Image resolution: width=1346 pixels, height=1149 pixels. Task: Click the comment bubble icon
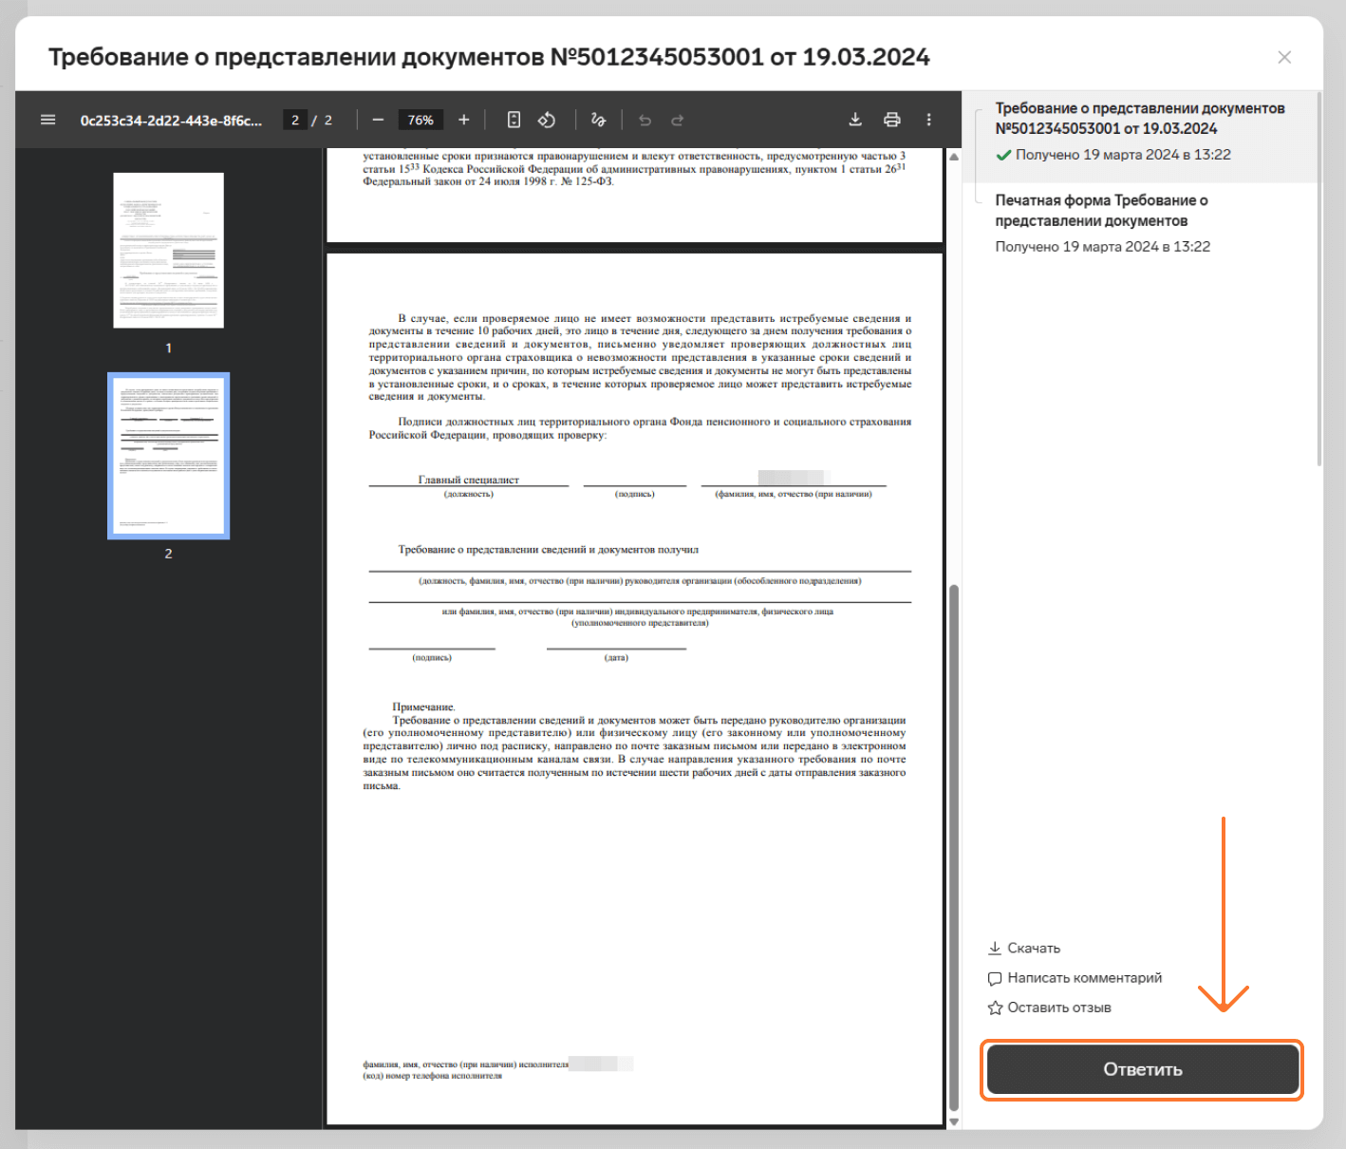[x=995, y=978]
